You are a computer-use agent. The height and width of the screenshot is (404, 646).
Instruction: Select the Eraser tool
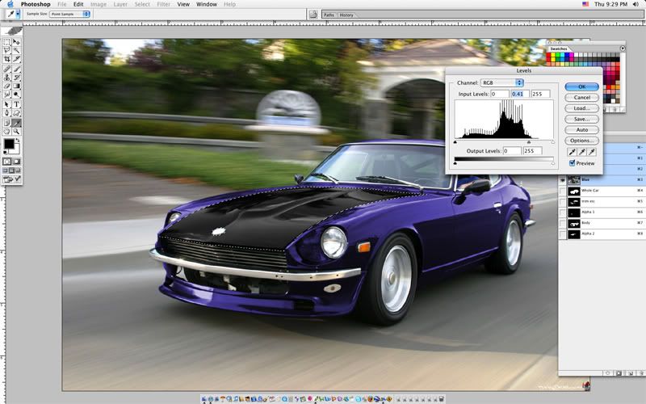(7, 86)
